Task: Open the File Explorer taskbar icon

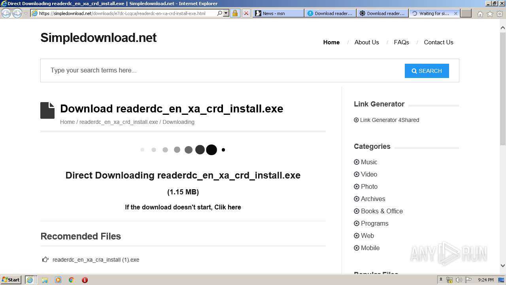Action: click(x=45, y=280)
